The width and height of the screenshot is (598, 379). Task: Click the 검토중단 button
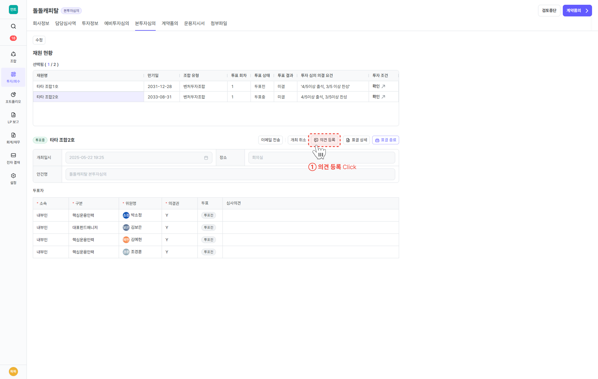[x=549, y=10]
